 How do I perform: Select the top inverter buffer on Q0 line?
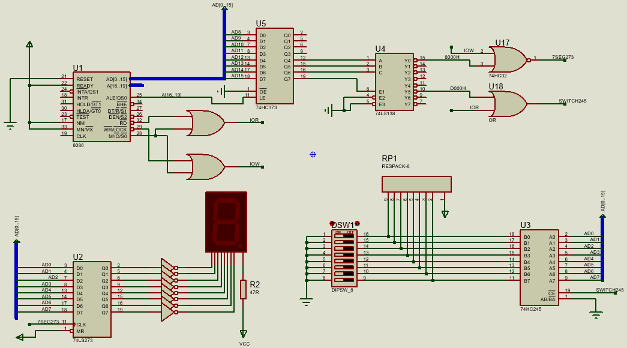coord(170,267)
